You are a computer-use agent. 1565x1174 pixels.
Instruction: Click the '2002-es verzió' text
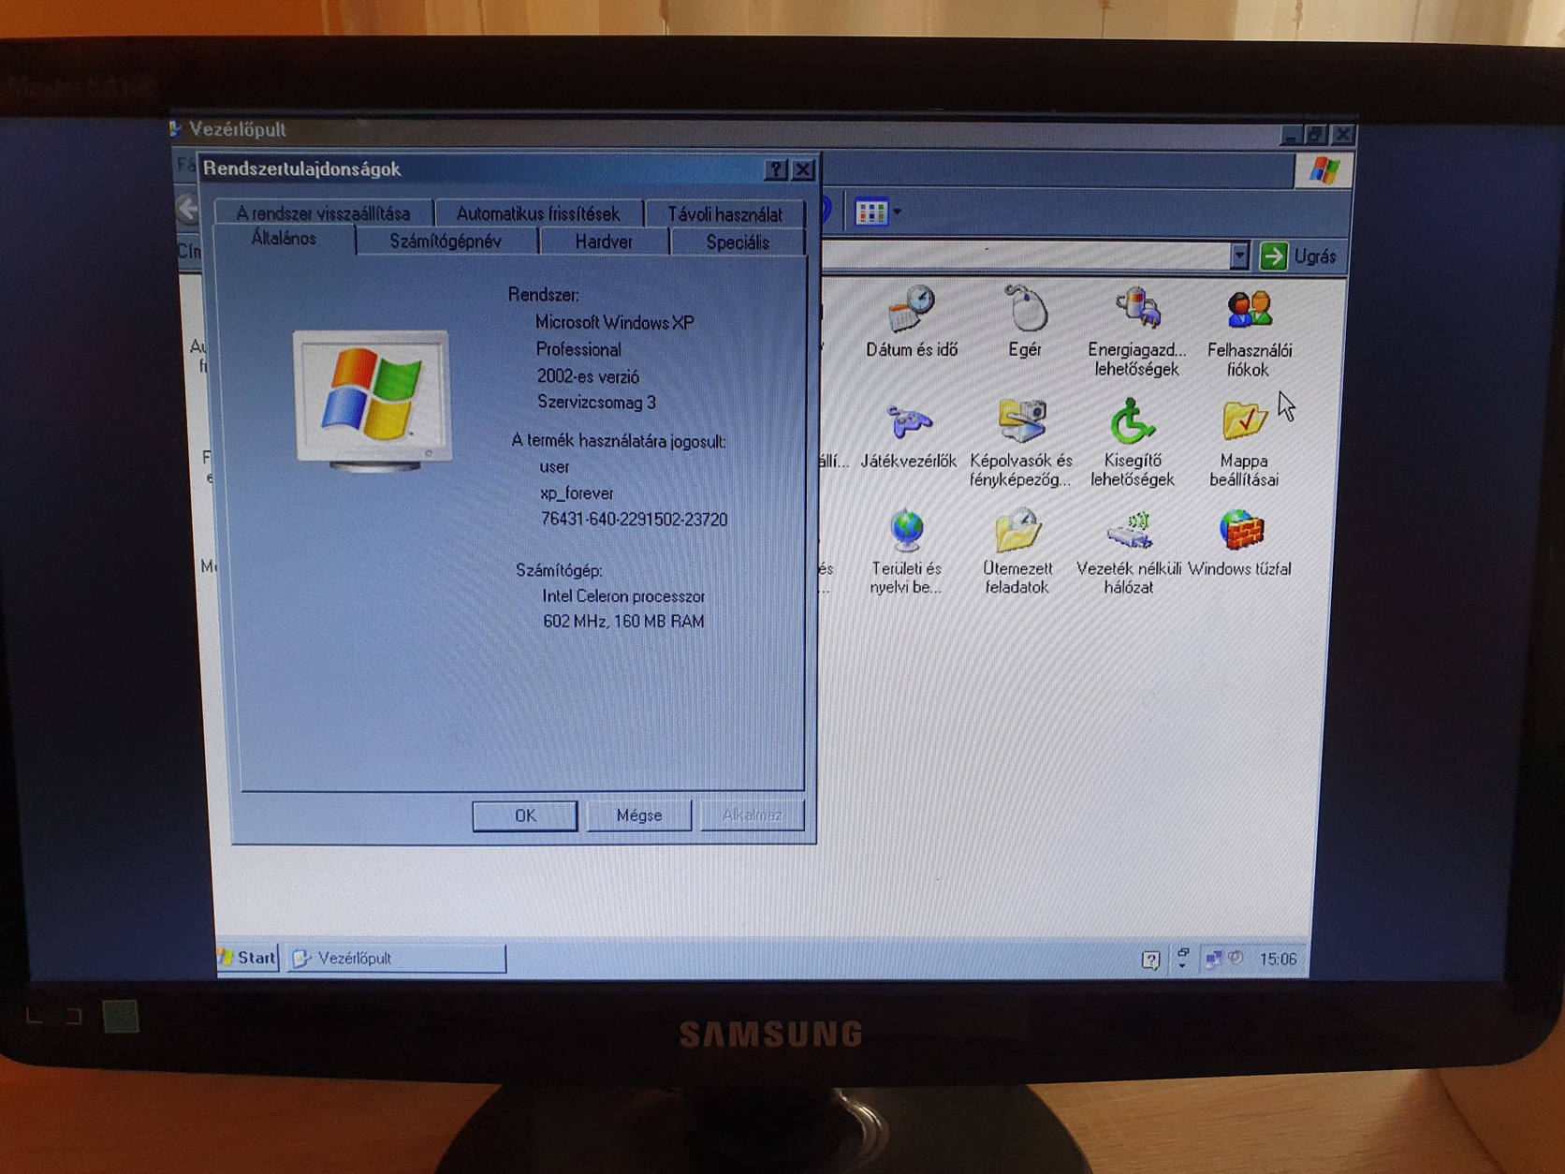[588, 376]
